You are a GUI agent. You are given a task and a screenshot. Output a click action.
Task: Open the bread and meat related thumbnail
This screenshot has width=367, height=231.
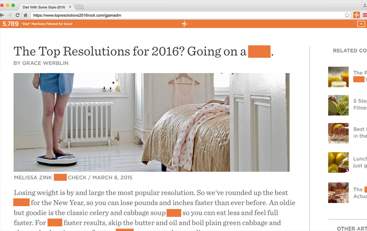point(338,192)
